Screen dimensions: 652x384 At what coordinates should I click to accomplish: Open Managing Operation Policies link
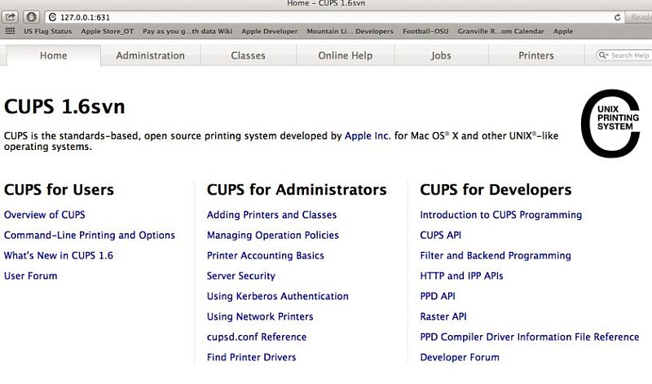pyautogui.click(x=273, y=235)
